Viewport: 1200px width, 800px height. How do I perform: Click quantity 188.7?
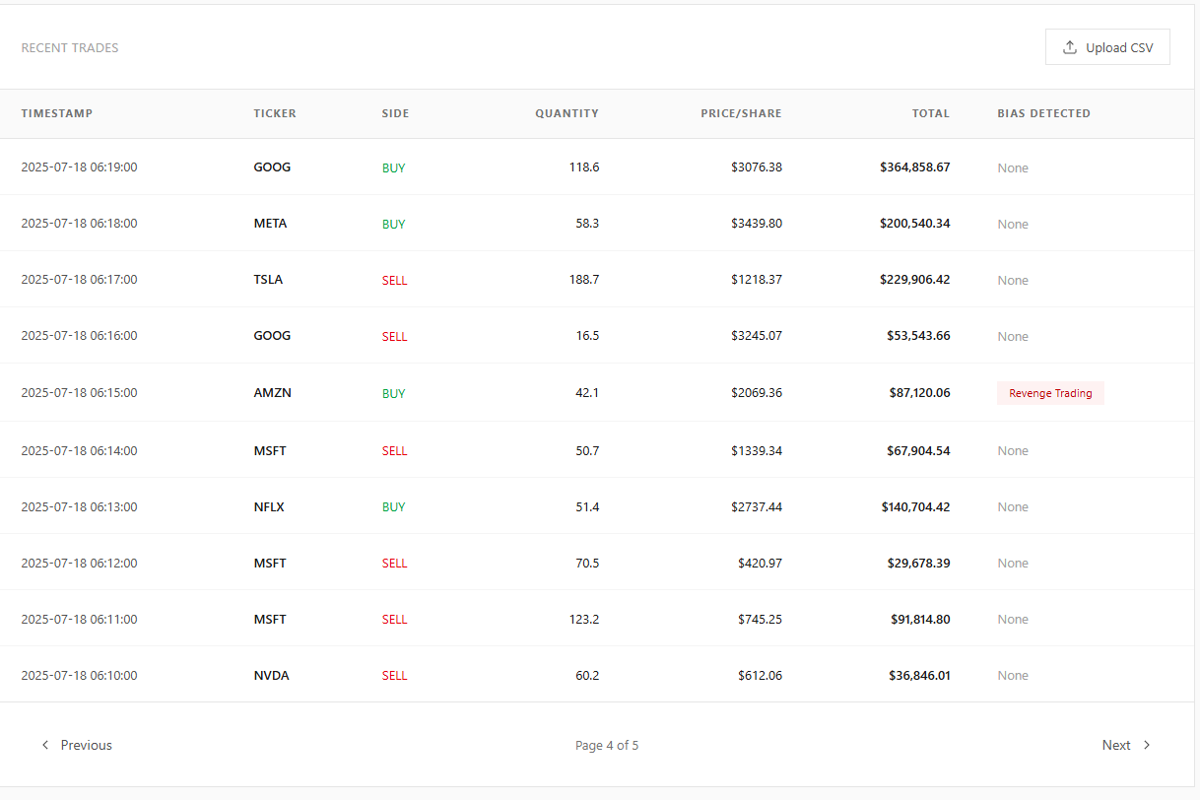coord(583,280)
